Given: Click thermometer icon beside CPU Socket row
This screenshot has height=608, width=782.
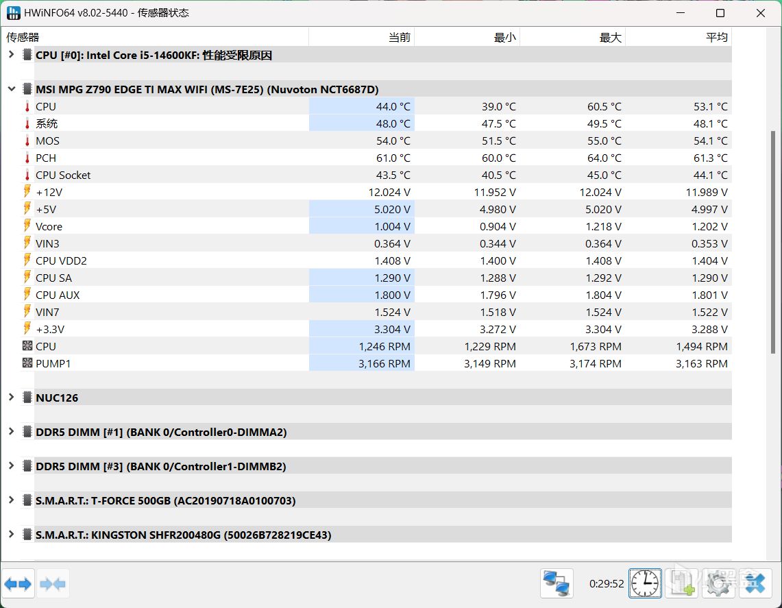Looking at the screenshot, I should pos(27,175).
